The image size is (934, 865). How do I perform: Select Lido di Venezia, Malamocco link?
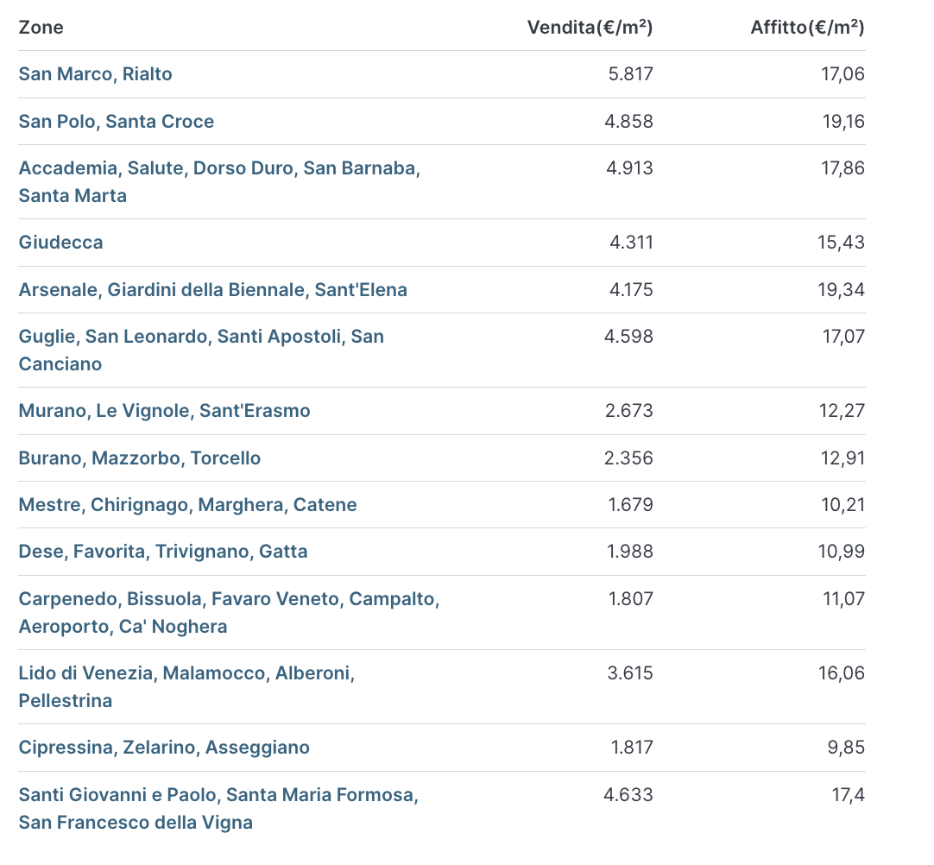186,673
